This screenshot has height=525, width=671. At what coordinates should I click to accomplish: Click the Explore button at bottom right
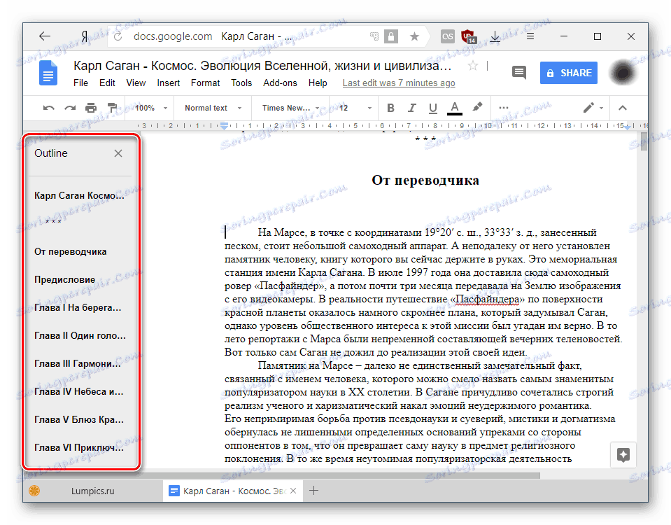623,454
